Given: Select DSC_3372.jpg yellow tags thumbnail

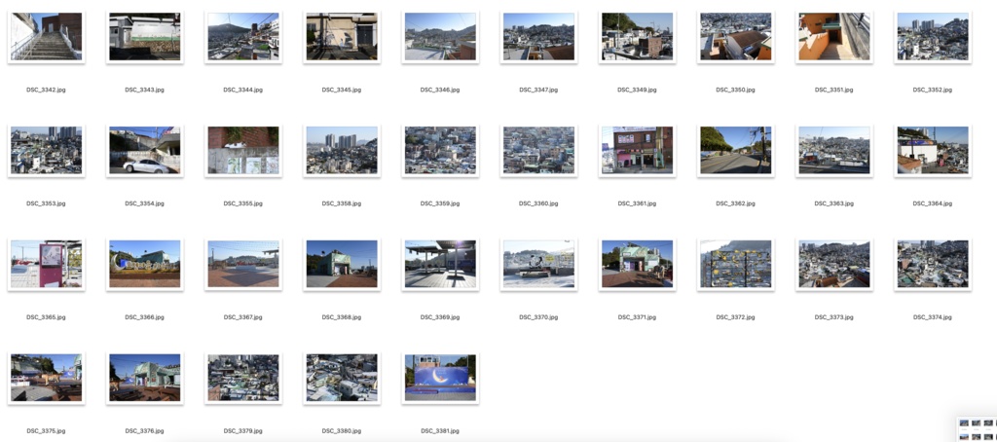Looking at the screenshot, I should 736,264.
